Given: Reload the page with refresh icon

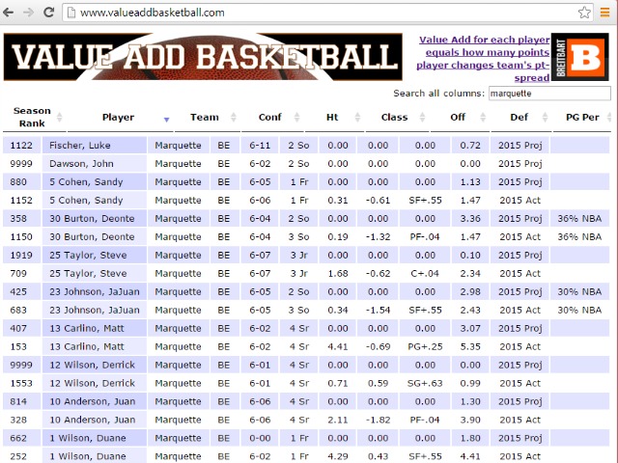Looking at the screenshot, I should [x=49, y=13].
